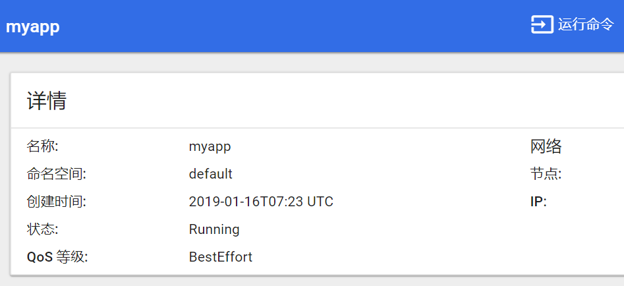Select the pod name value myapp
This screenshot has height=286, width=624.
click(x=210, y=147)
